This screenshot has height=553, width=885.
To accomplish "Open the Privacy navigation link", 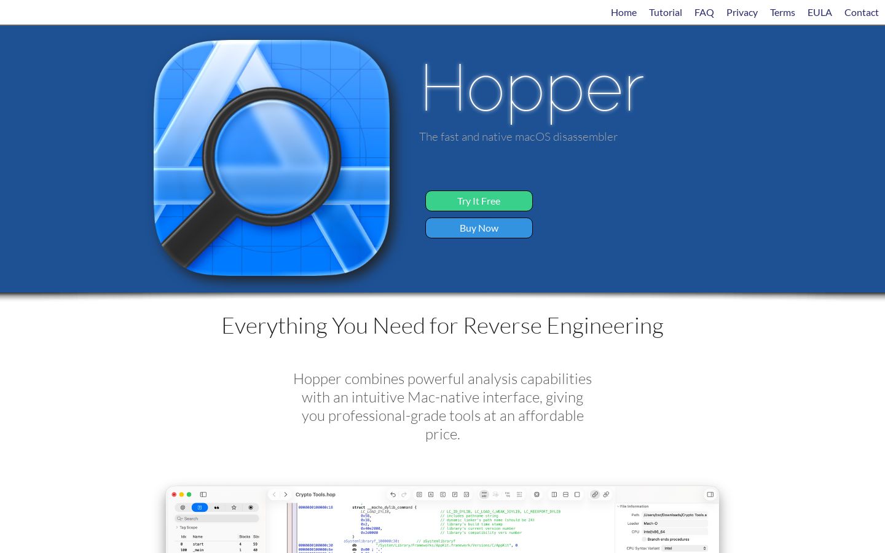I will (742, 12).
